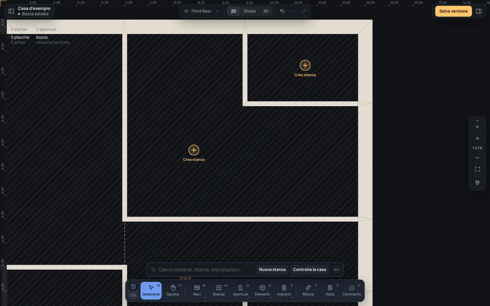Toggle the snap magnet
This screenshot has height=306, width=490.
477,183
